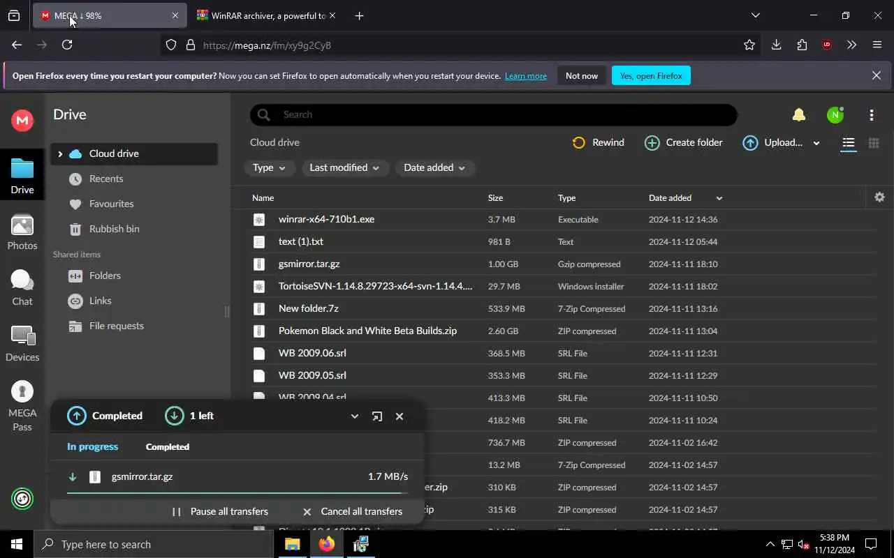
Task: Open the Last modified filter dropdown
Action: pyautogui.click(x=344, y=168)
